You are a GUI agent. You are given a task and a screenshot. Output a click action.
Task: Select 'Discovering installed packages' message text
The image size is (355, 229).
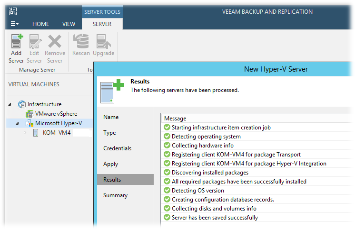click(210, 173)
